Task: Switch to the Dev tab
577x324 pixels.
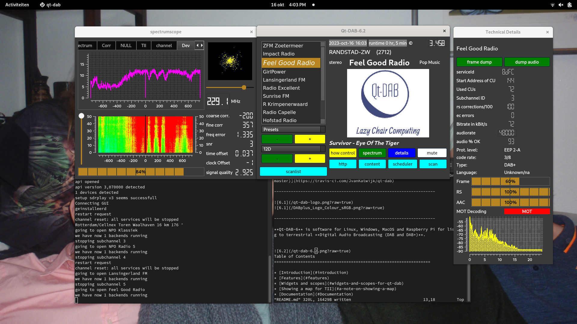Action: coord(186,45)
